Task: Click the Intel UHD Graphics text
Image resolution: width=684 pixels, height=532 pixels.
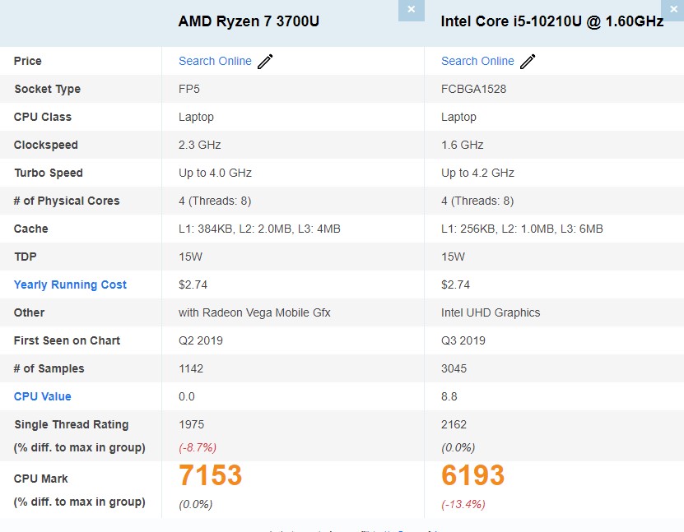Action: (x=491, y=312)
